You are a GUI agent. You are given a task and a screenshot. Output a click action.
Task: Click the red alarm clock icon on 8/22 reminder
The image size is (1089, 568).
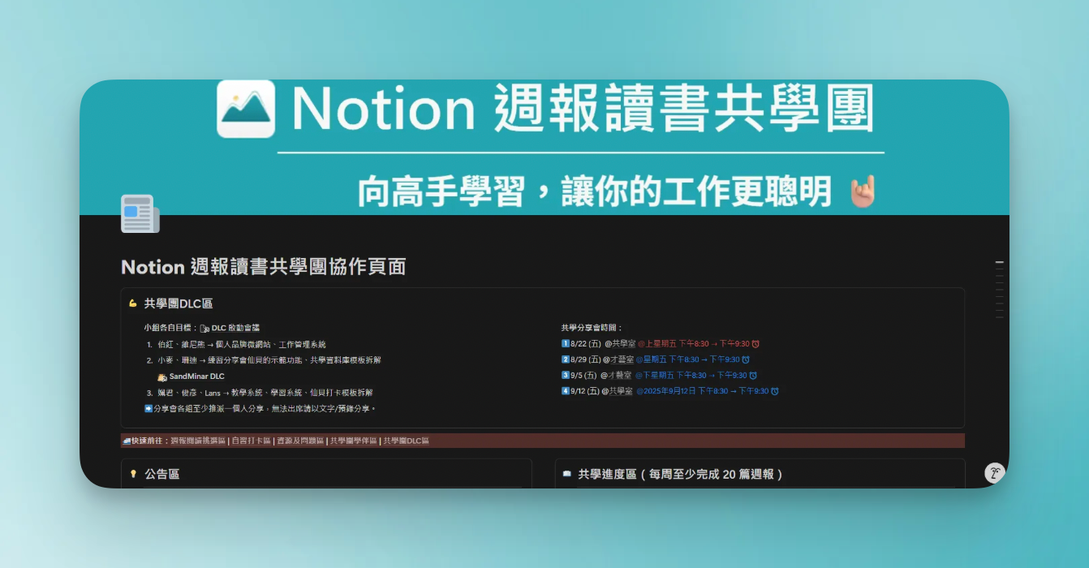tap(755, 344)
